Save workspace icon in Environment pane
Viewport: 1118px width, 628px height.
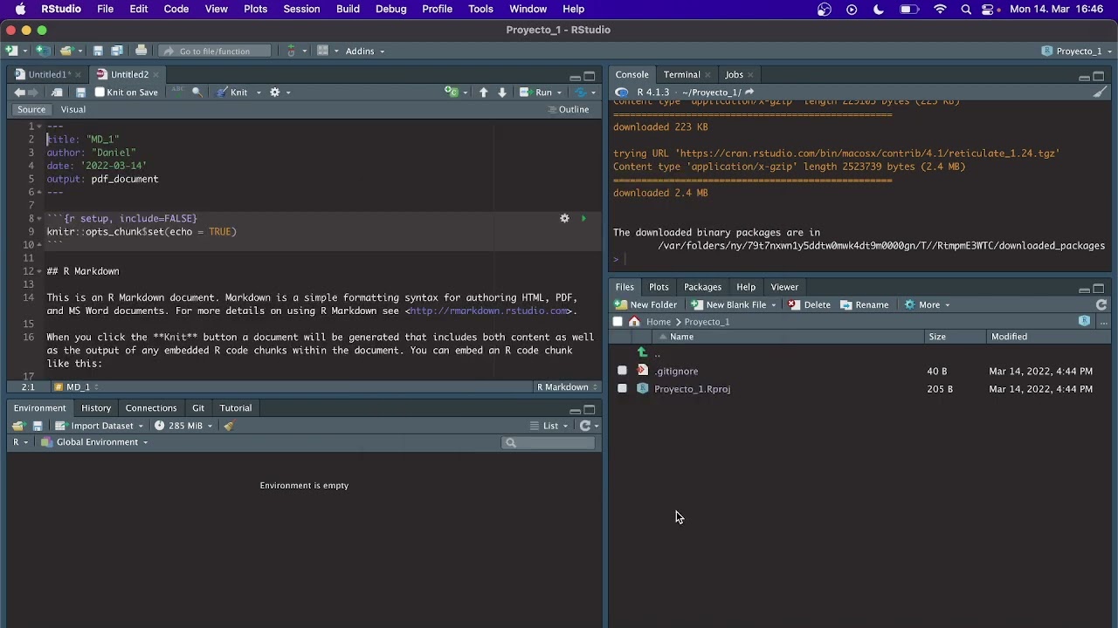click(37, 426)
